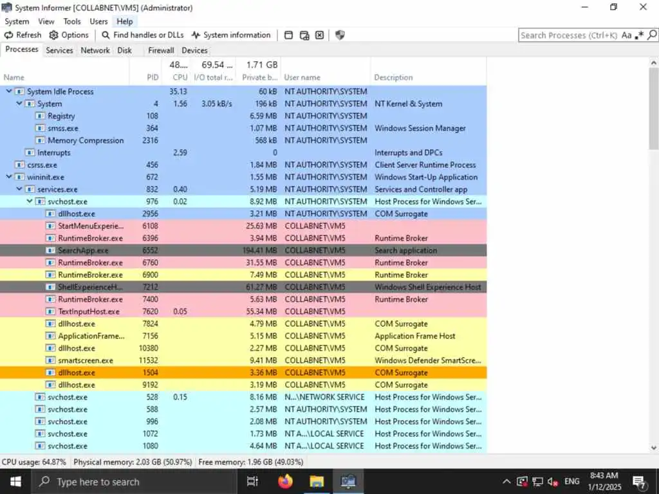
Task: Click the Refresh toolbar button
Action: 23,35
